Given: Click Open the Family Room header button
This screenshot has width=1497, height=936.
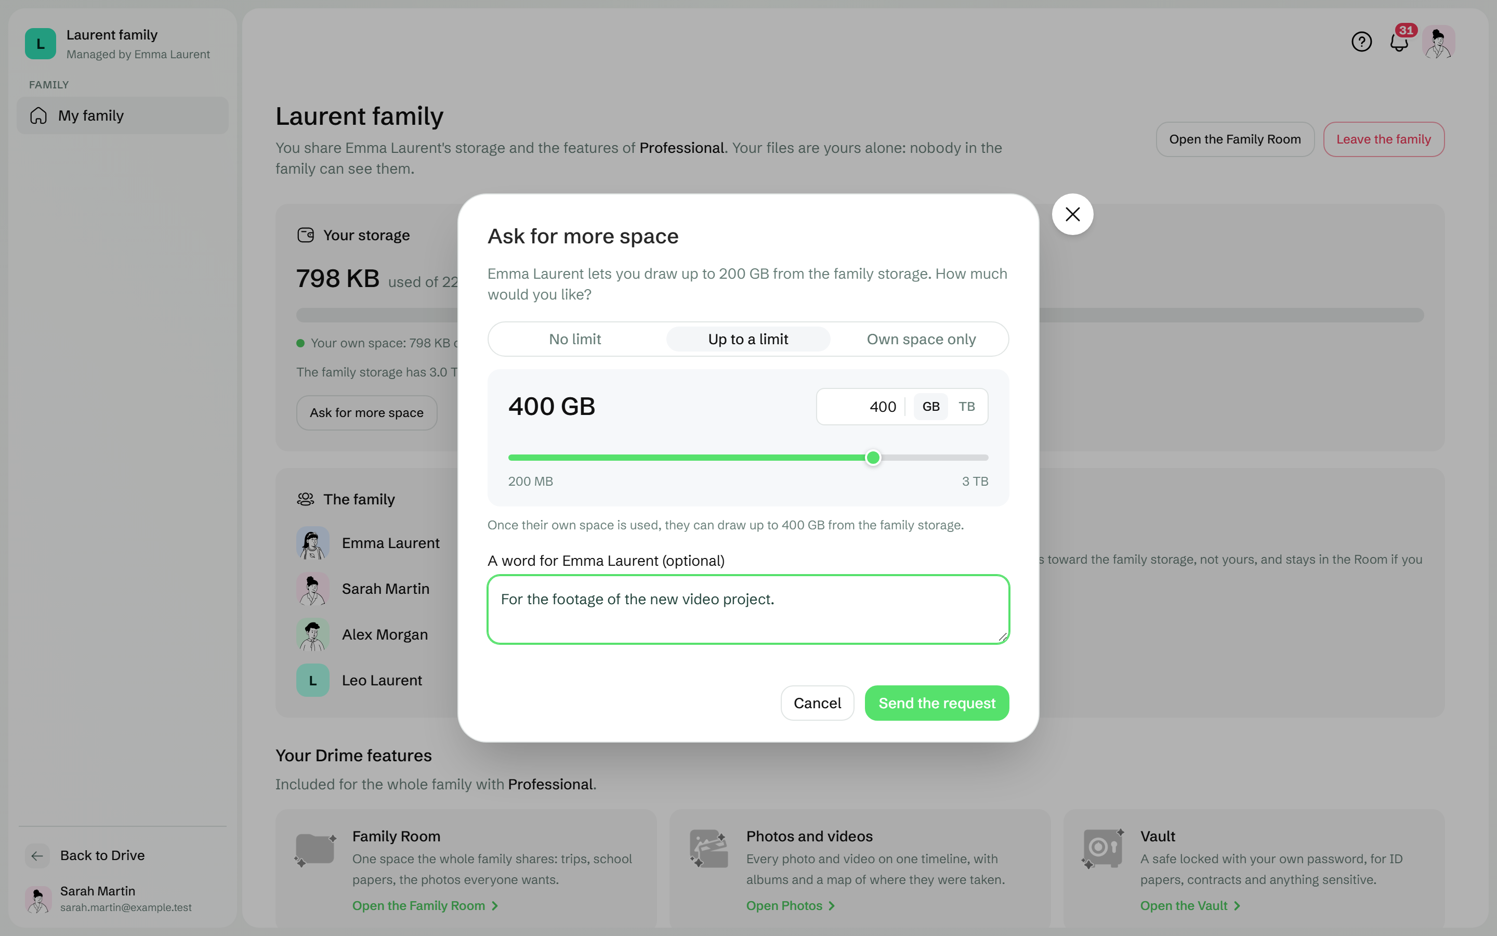Looking at the screenshot, I should (x=1235, y=139).
